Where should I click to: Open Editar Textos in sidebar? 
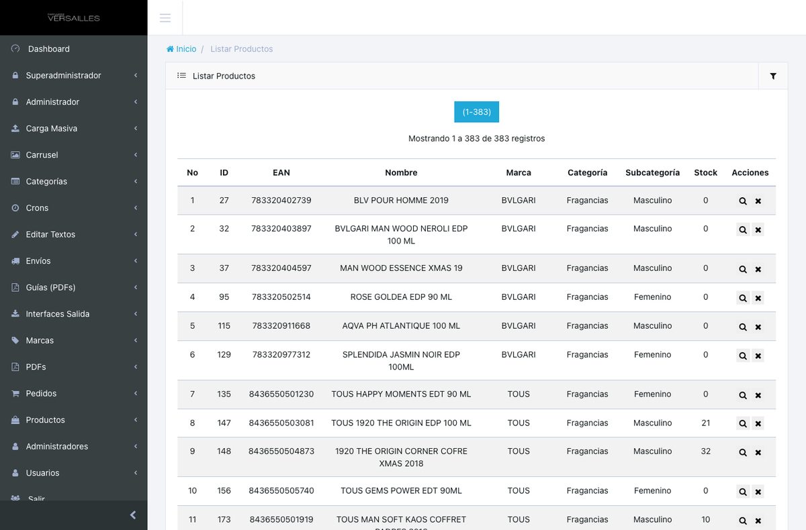point(74,234)
